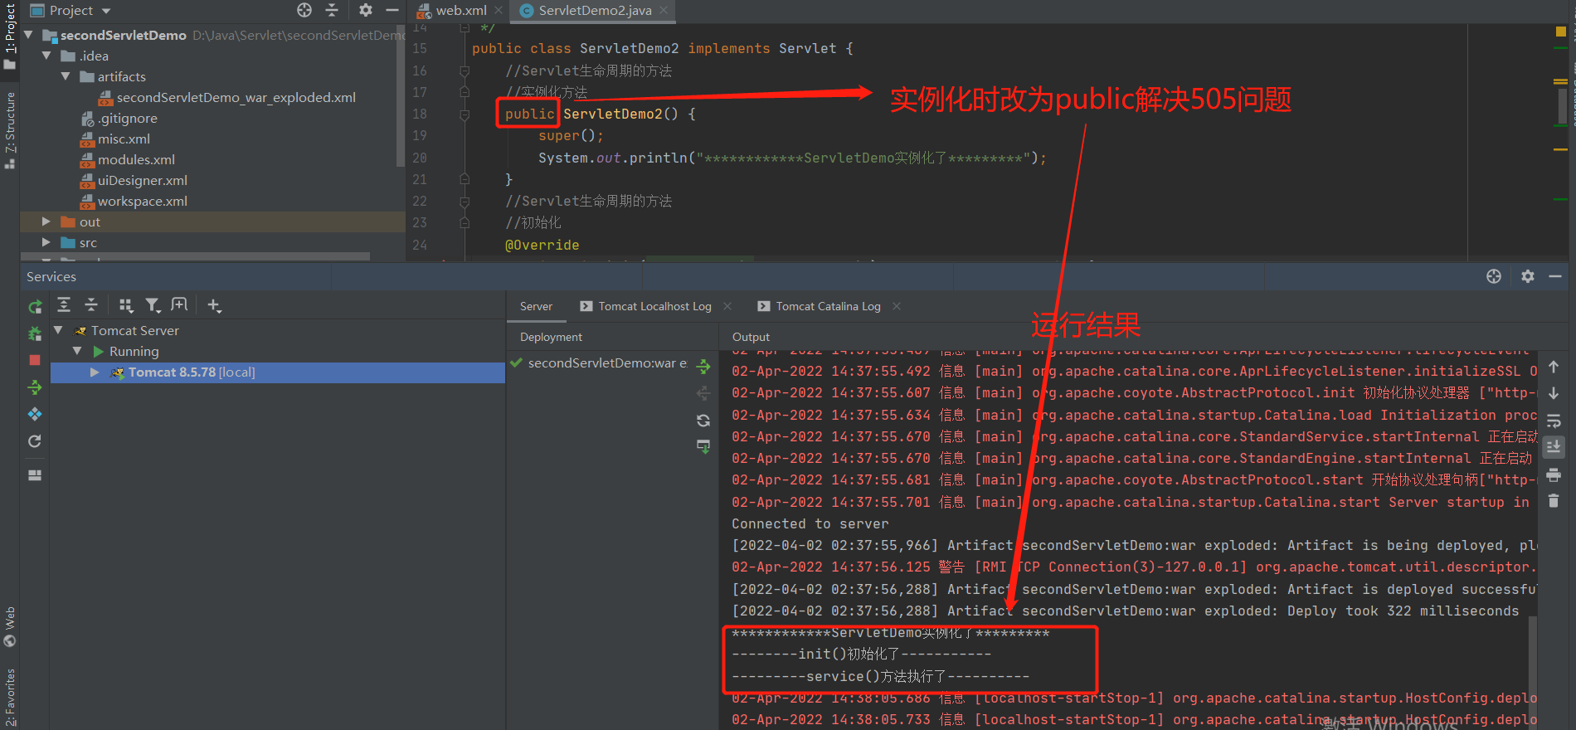Screen dimensions: 1576x730
Task: Click blue diamond Update Resources icon
Action: pos(35,414)
